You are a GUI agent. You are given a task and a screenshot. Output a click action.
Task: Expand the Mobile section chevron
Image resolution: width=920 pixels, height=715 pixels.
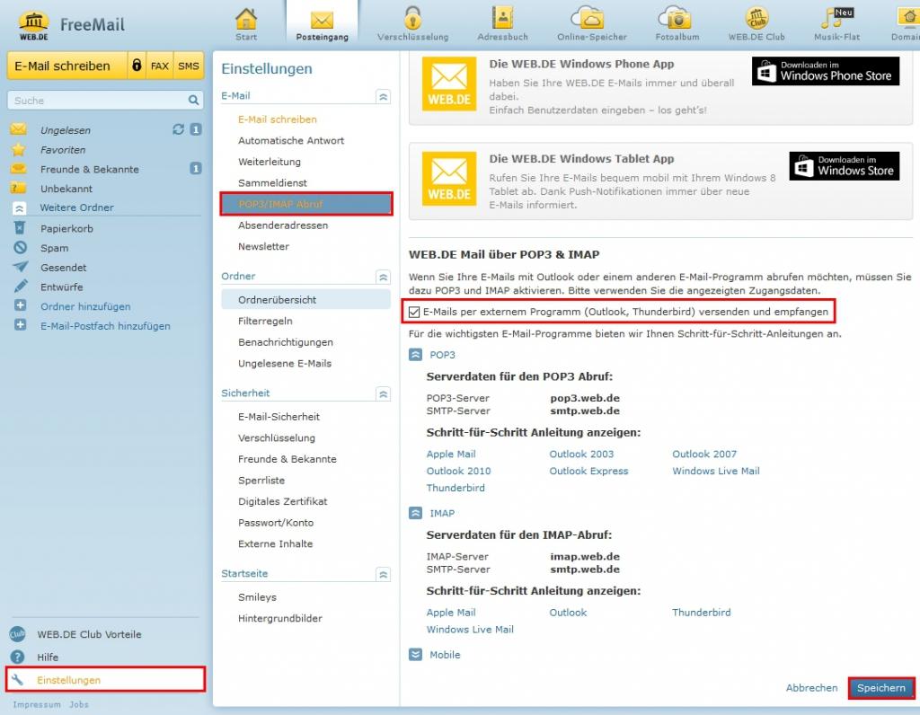tap(415, 655)
